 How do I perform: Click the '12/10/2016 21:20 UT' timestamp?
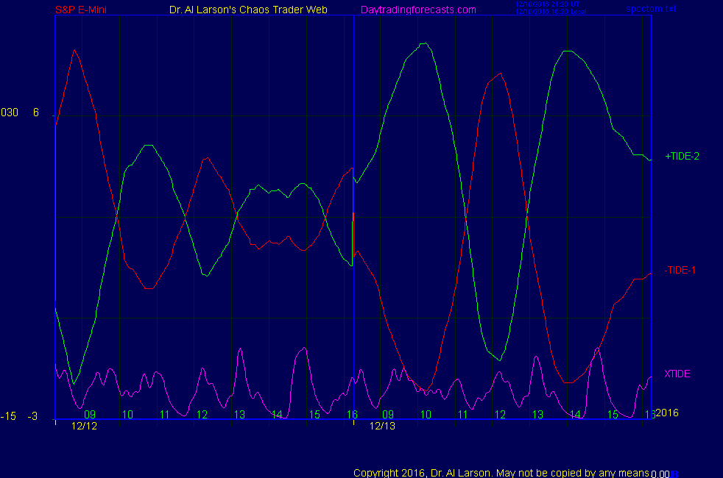coord(547,4)
